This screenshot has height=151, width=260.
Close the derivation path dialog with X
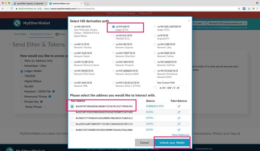pos(189,21)
